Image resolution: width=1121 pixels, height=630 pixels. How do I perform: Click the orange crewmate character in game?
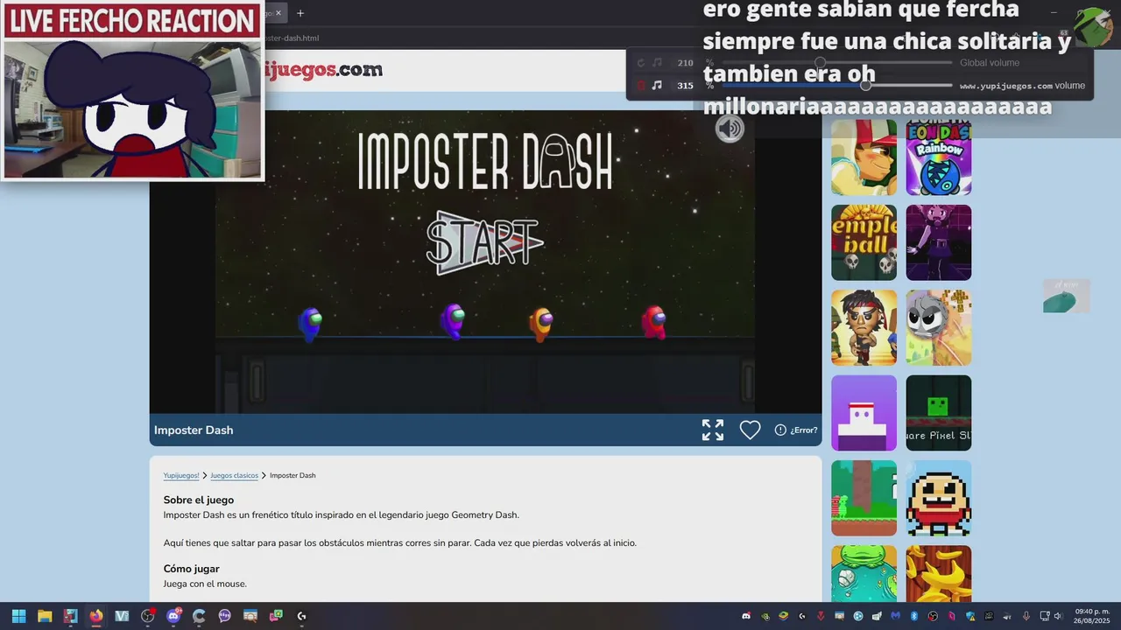coord(541,323)
